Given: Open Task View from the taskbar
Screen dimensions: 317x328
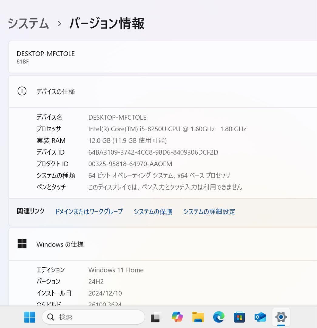Looking at the screenshot, I should click(x=156, y=317).
